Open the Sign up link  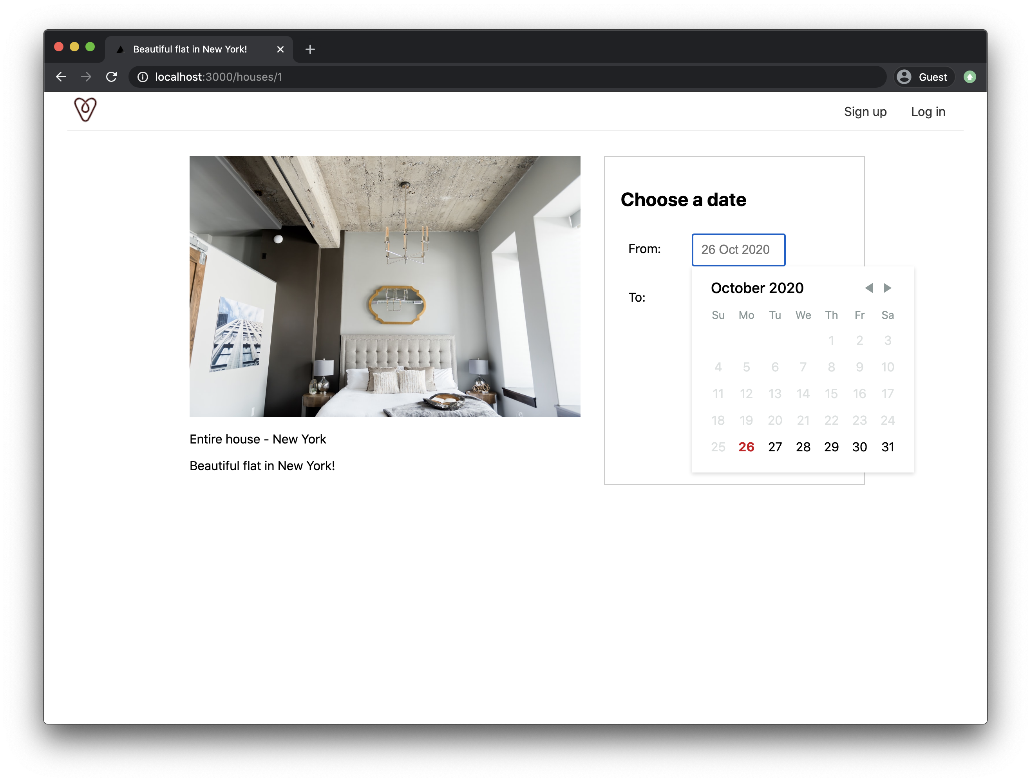tap(865, 112)
